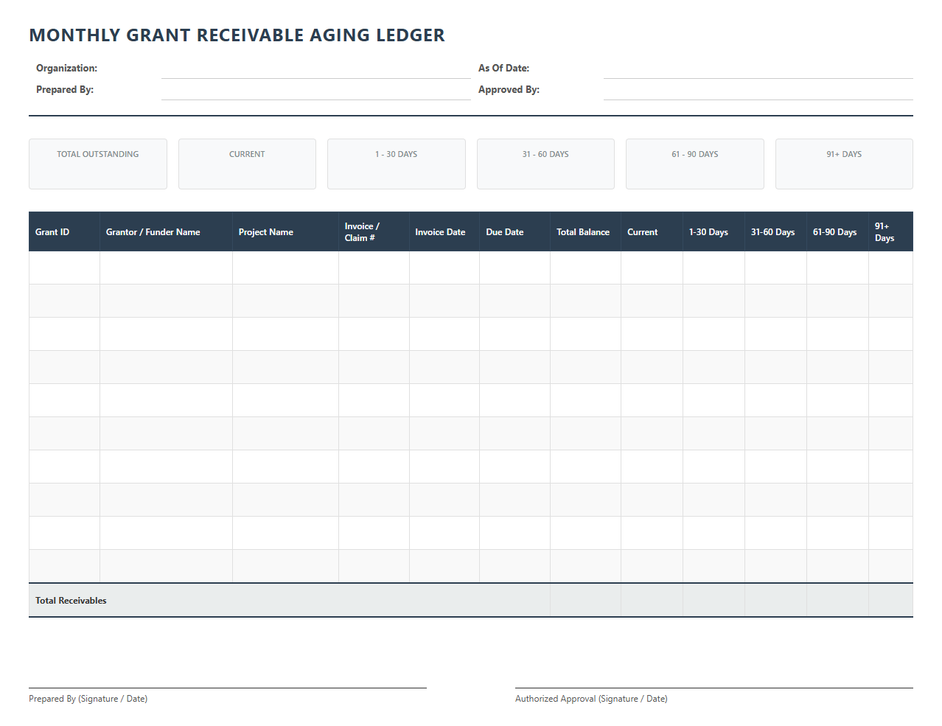Screen dimensions: 942x726
Task: Click the Grantor / Funder Name column header
Action: pos(166,231)
